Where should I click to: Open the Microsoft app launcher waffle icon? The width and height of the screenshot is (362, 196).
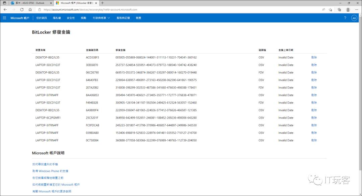[4, 18]
